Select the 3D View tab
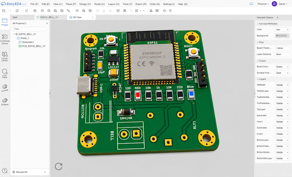The height and width of the screenshot is (177, 292). pyautogui.click(x=81, y=17)
